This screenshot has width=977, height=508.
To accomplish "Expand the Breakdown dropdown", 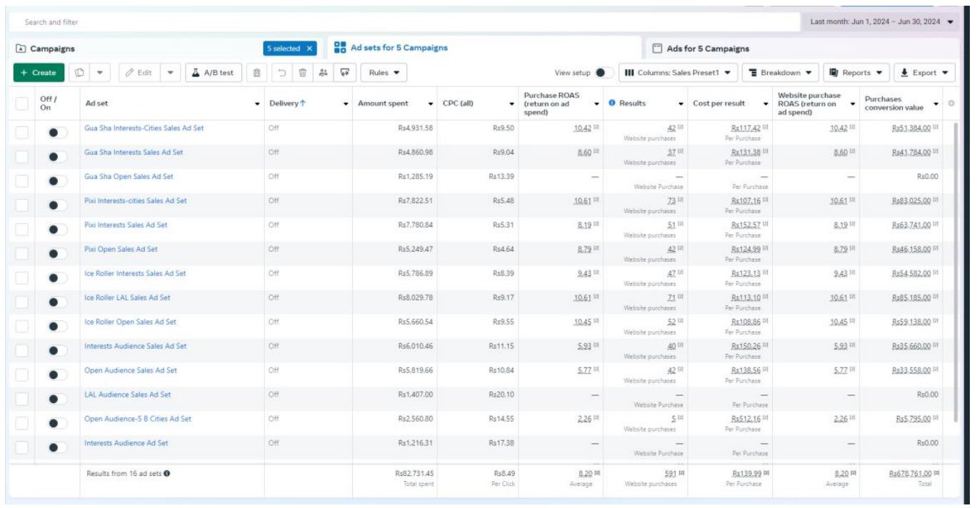I will click(781, 73).
